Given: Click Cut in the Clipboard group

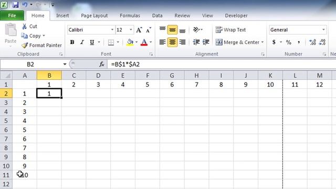Looking at the screenshot, I should [29, 26].
